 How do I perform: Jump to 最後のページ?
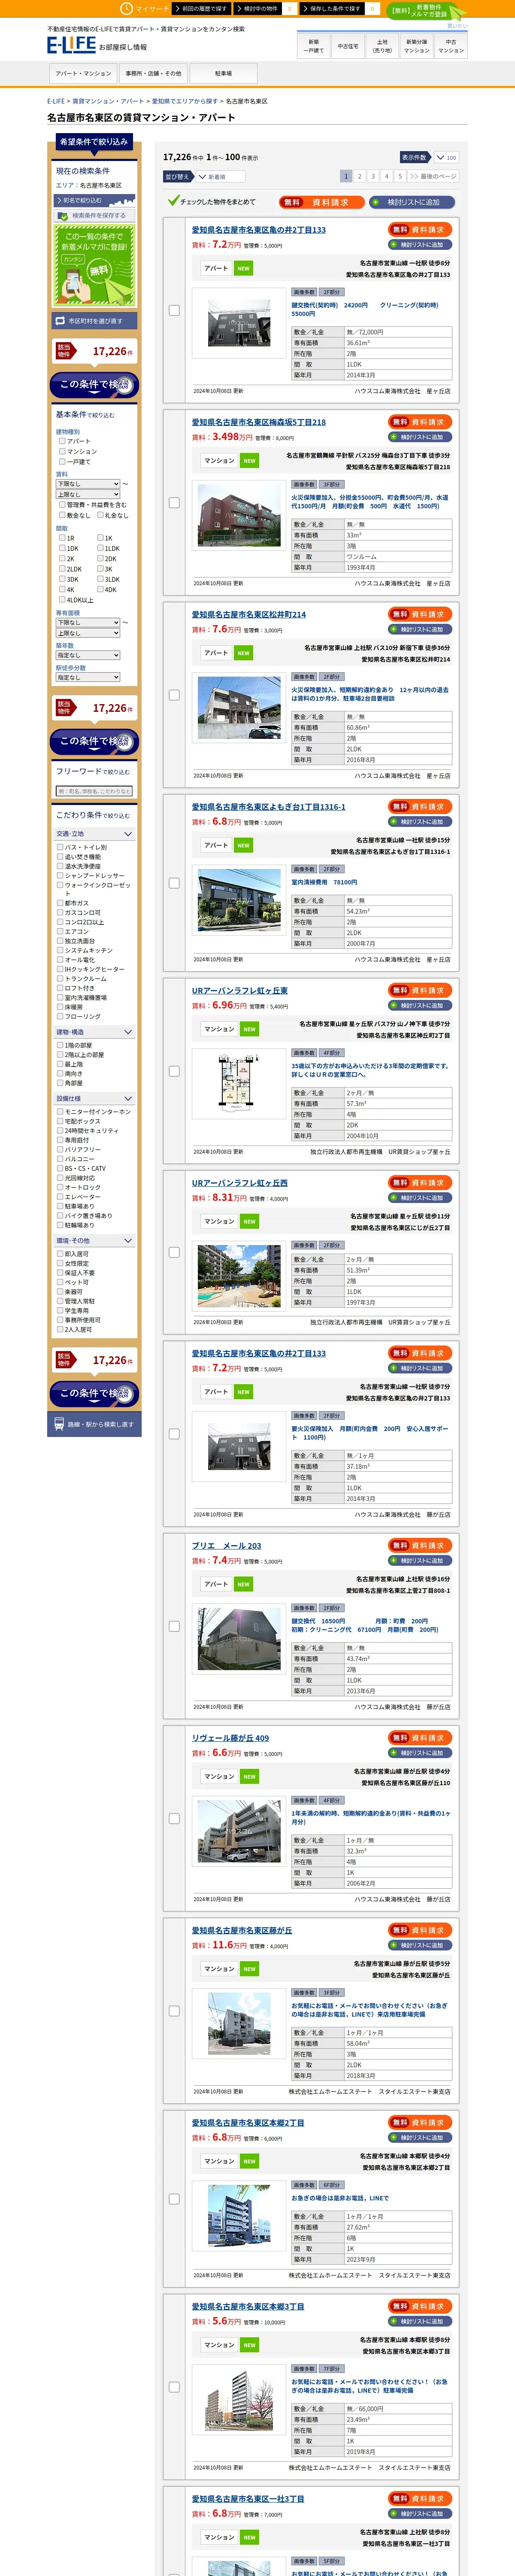click(x=432, y=176)
